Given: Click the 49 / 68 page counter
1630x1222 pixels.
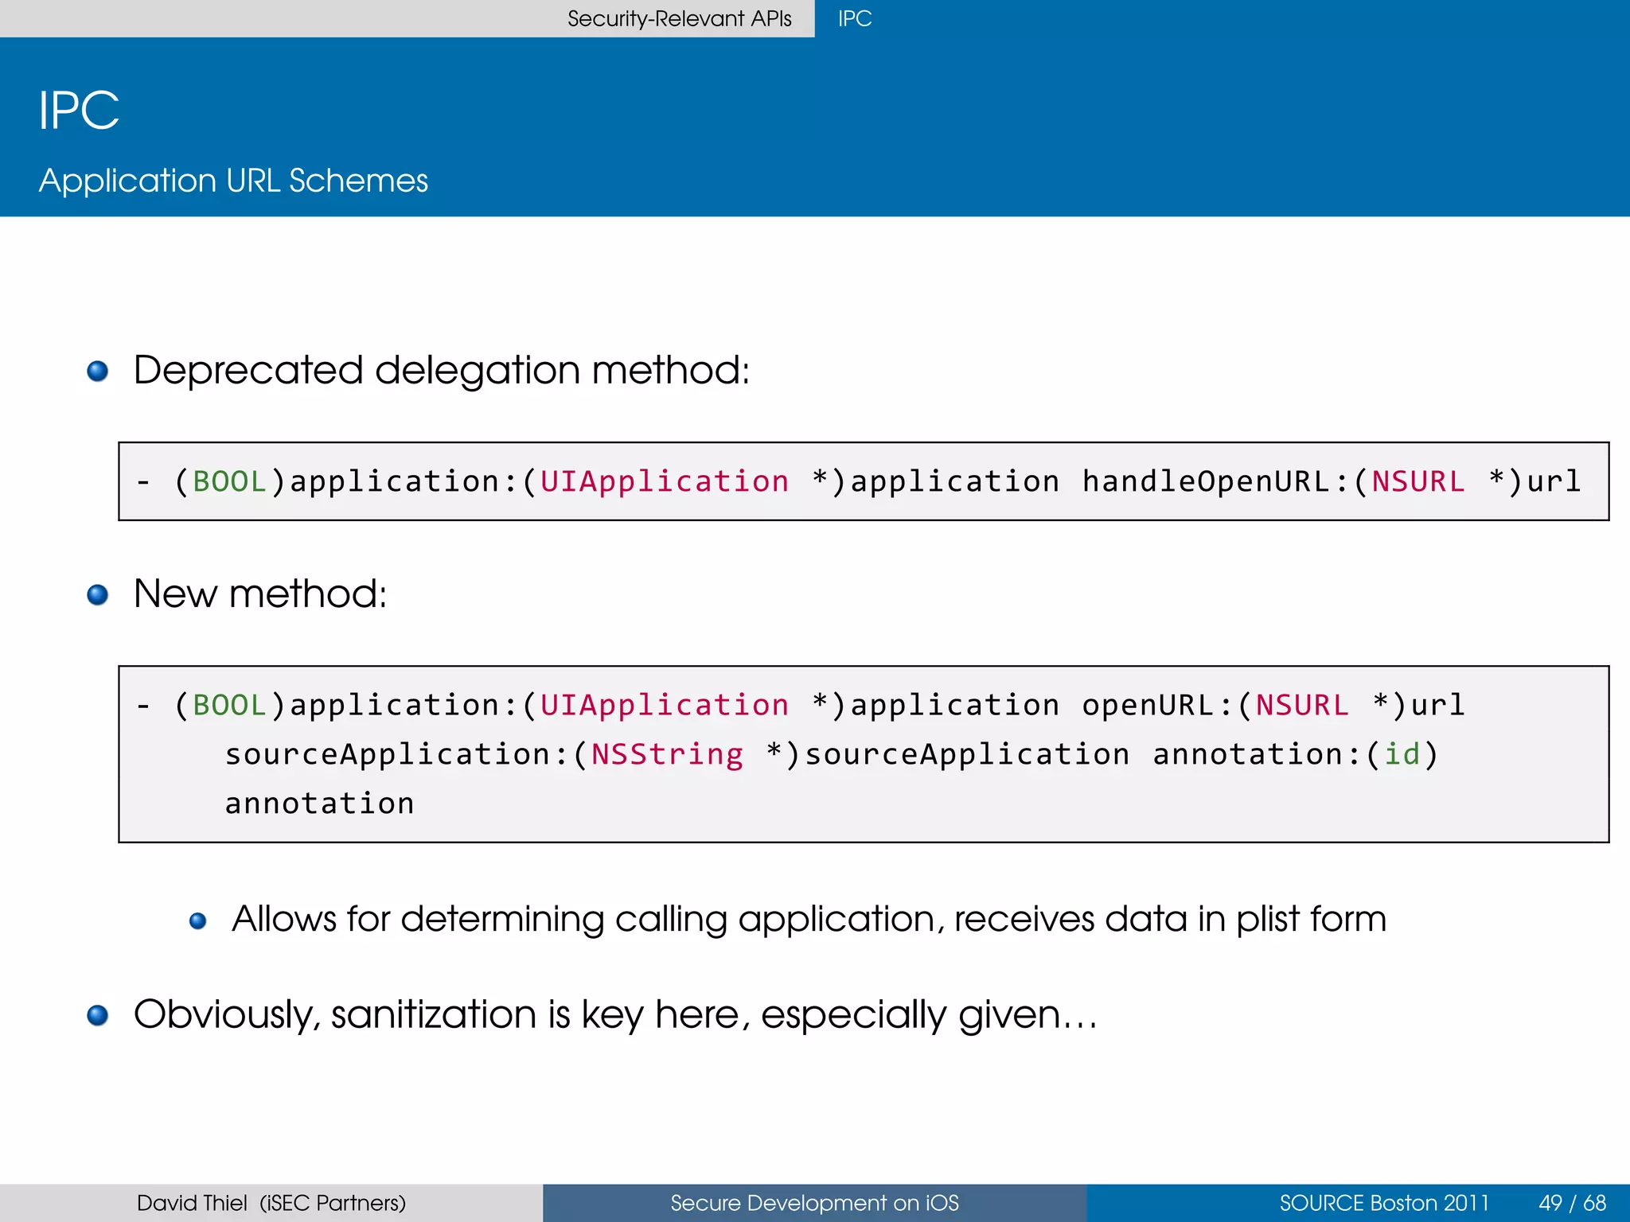Looking at the screenshot, I should point(1572,1203).
